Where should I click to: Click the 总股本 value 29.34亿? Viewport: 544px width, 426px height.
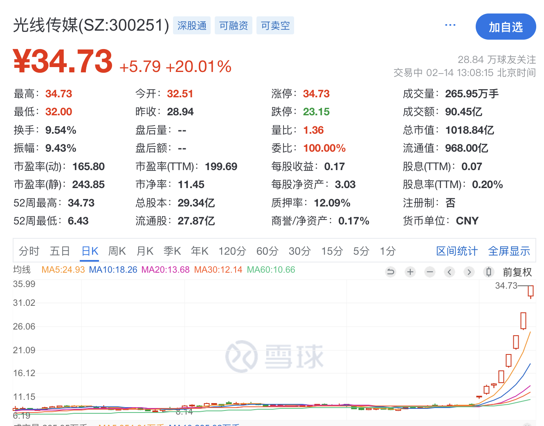coord(196,203)
